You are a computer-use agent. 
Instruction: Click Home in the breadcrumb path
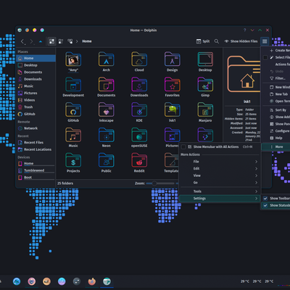[x=87, y=41]
